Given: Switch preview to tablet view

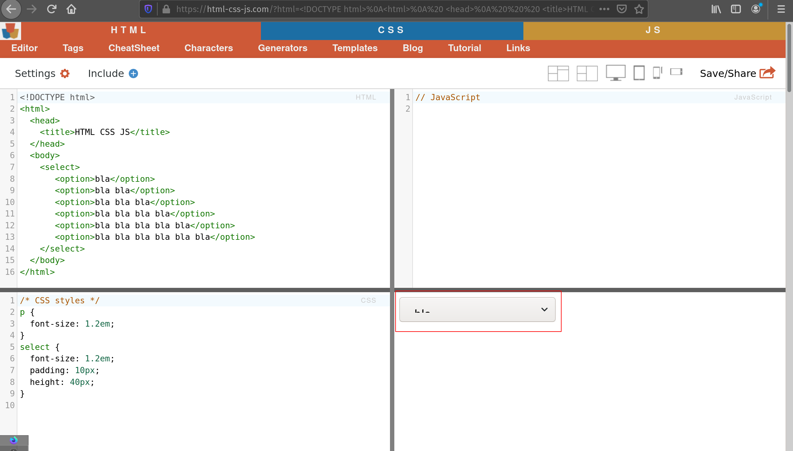Looking at the screenshot, I should (639, 73).
